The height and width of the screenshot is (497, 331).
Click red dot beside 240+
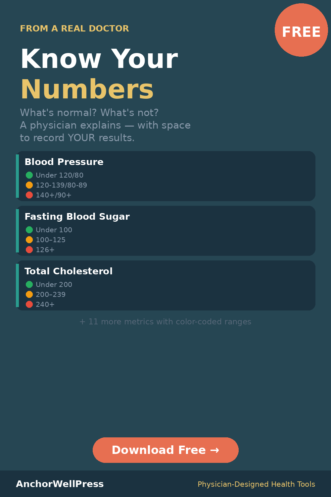29,304
